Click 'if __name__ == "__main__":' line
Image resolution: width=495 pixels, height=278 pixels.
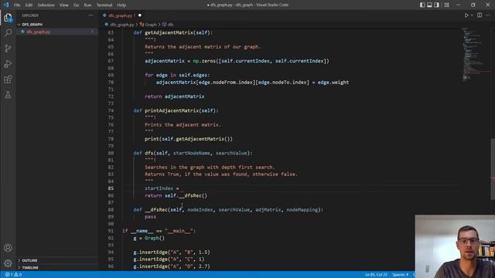[159, 231]
